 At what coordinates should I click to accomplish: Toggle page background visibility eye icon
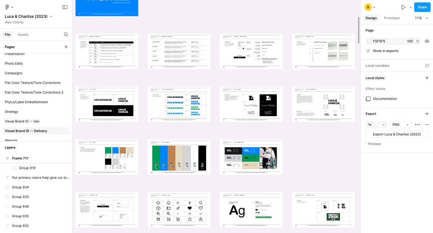coord(427,41)
